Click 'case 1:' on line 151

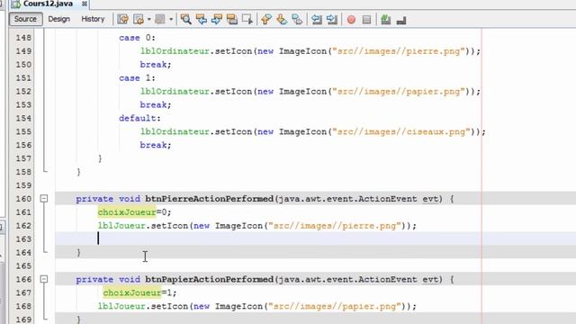point(137,78)
